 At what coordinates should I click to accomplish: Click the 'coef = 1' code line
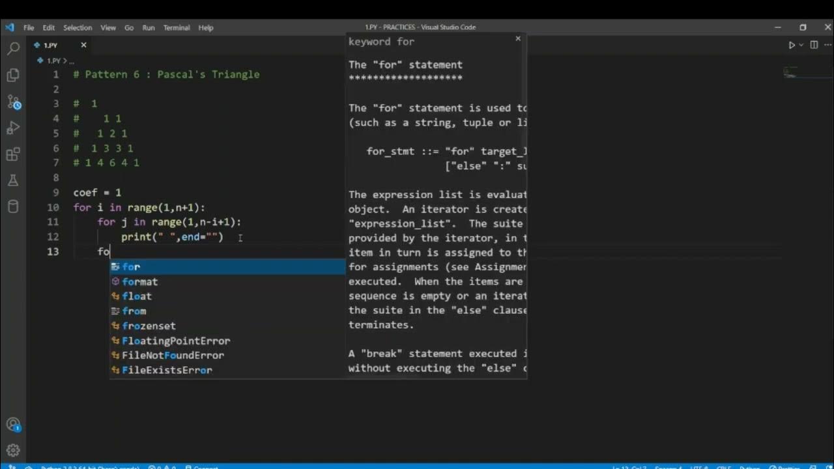pos(97,193)
